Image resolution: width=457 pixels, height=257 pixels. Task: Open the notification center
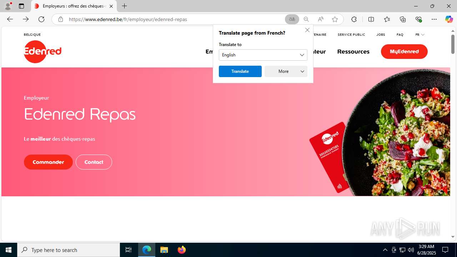pos(445,250)
